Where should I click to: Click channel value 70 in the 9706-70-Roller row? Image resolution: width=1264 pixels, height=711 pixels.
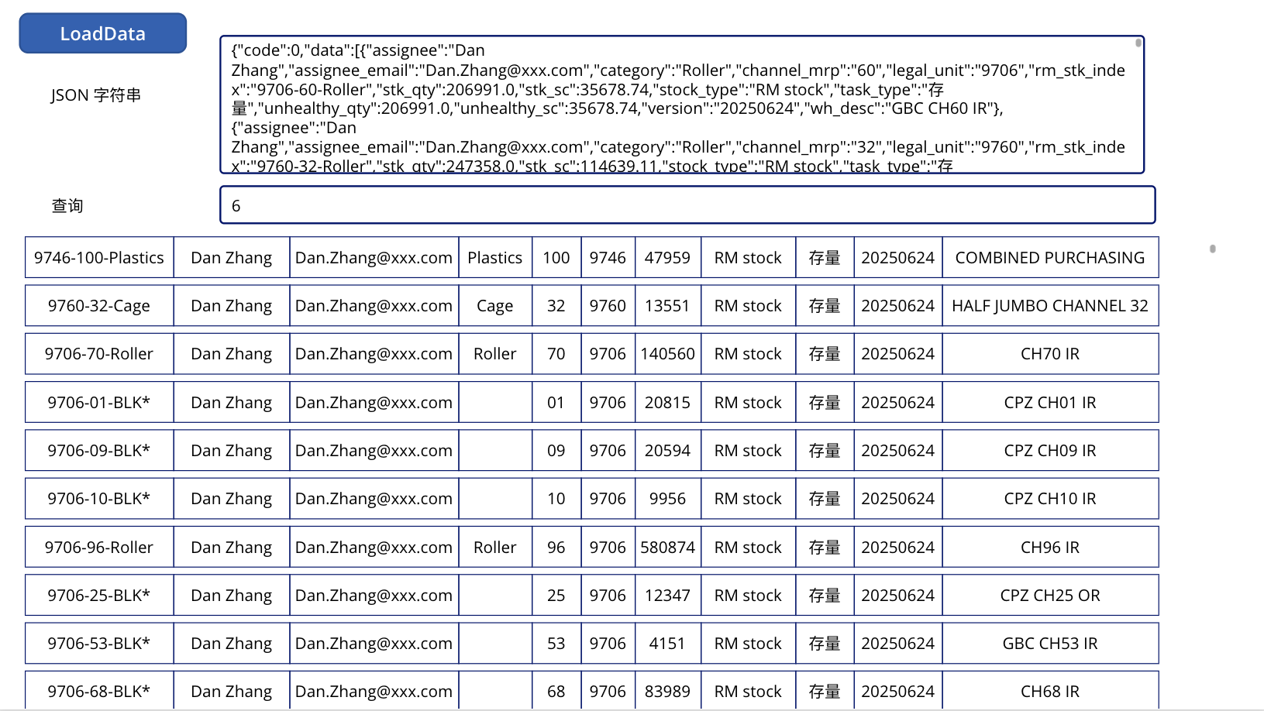coord(556,354)
